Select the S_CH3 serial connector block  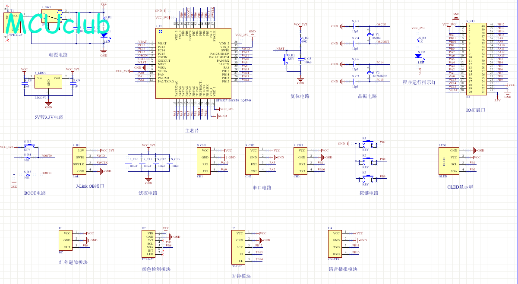point(301,161)
